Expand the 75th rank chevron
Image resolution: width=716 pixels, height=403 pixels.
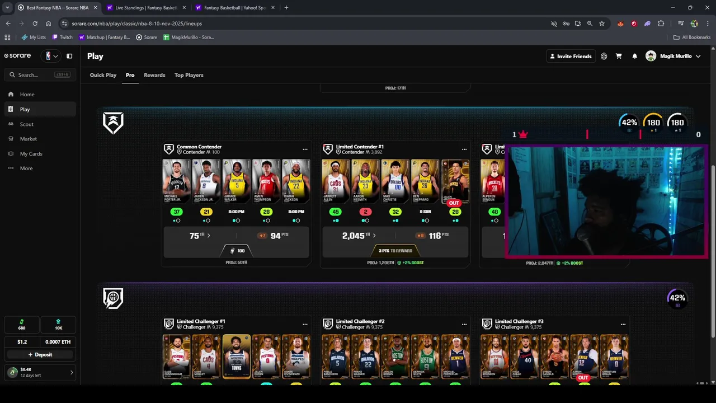(x=209, y=236)
